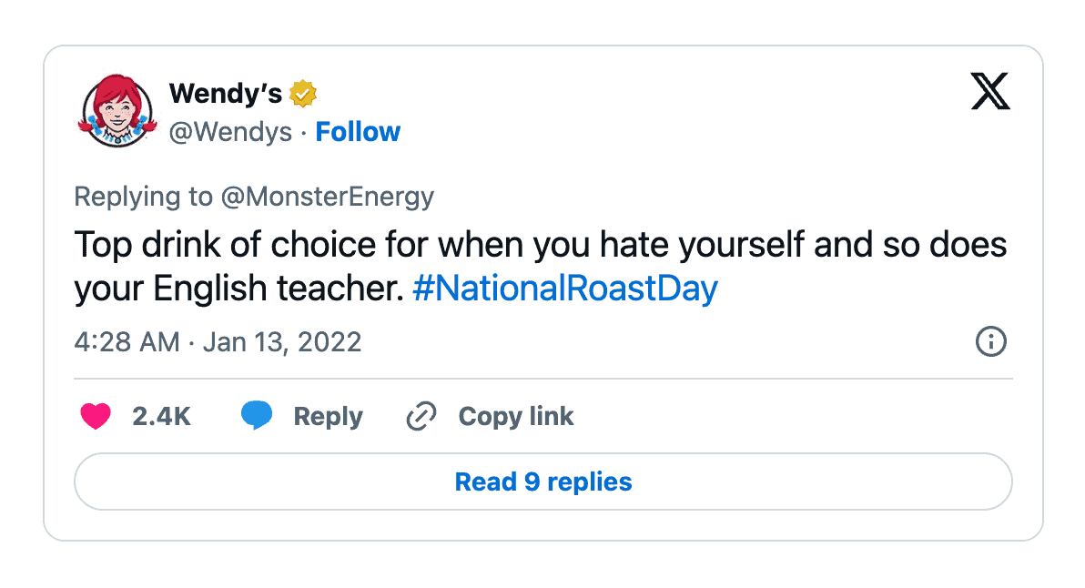Click the Wendy's display name
The image size is (1085, 588).
click(226, 93)
